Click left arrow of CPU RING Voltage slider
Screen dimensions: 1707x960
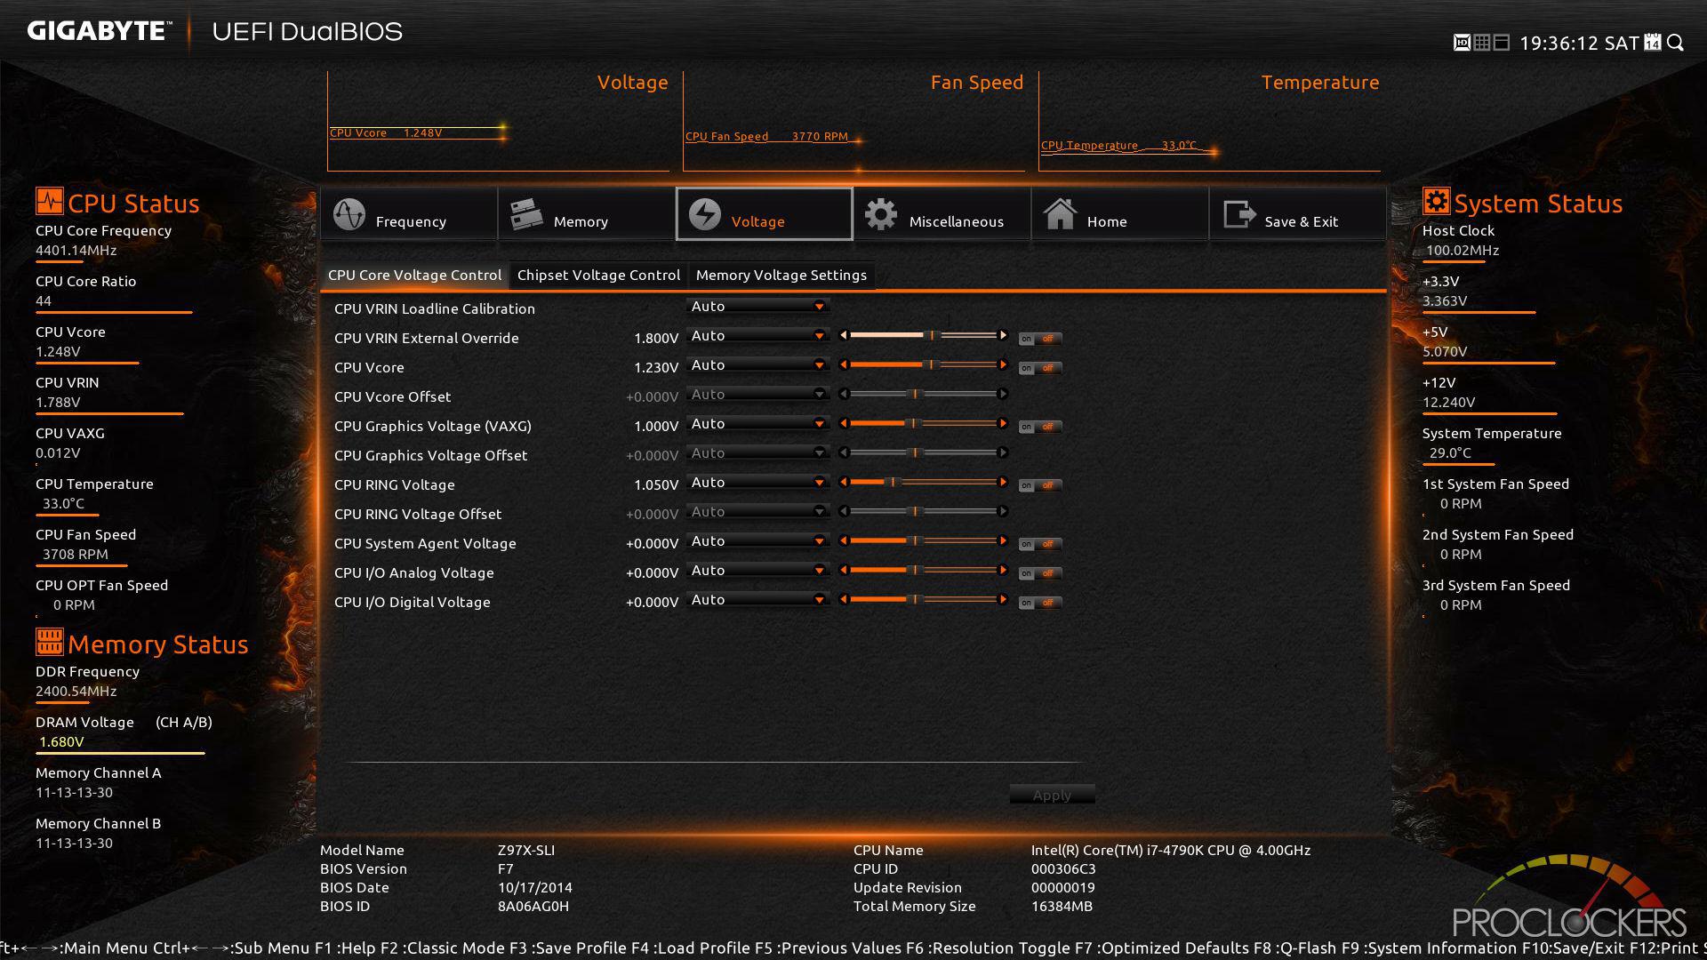coord(844,482)
